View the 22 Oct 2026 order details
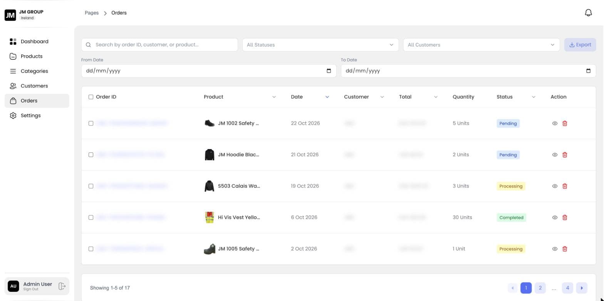Screen dimensions: 604x301 click(555, 123)
